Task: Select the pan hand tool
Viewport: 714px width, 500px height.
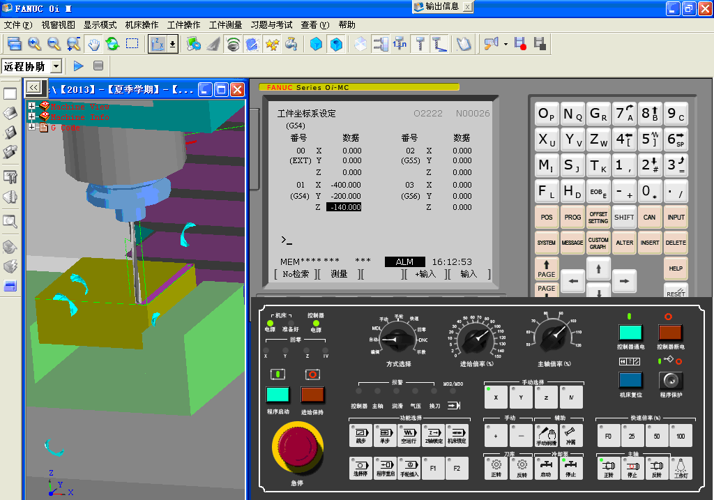Action: 93,44
